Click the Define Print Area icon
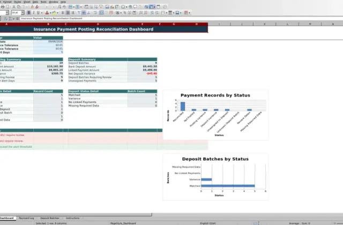 pyautogui.click(x=146, y=7)
